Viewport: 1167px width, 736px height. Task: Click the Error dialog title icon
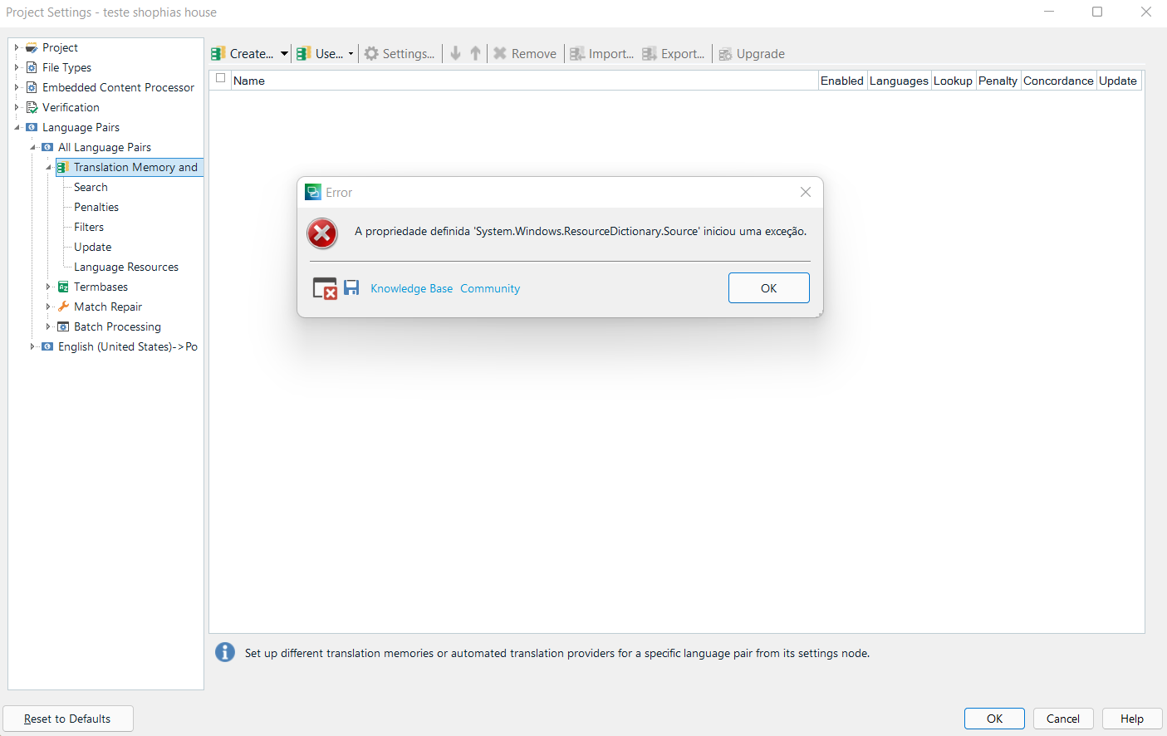[313, 192]
